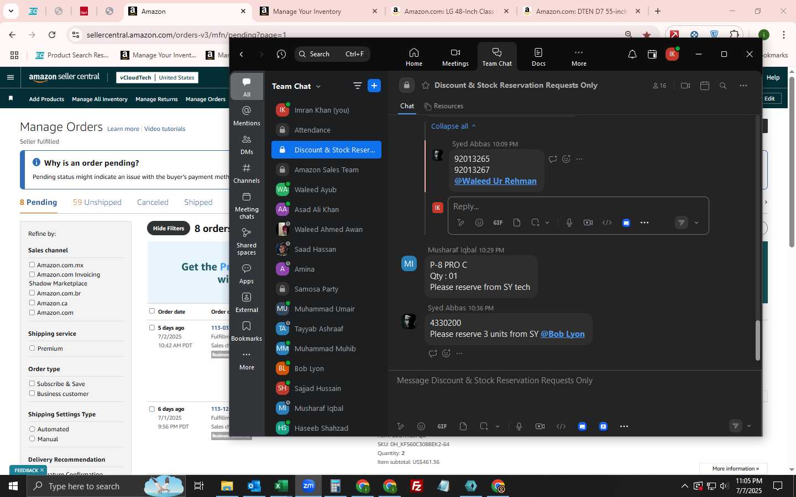Open Learn more link beside Manage Orders
Viewport: 796px width, 497px height.
(123, 129)
